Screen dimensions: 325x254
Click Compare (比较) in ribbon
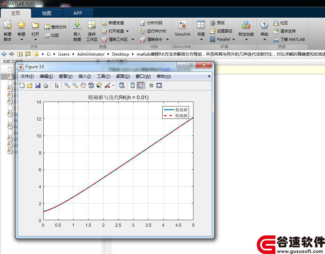52,35
